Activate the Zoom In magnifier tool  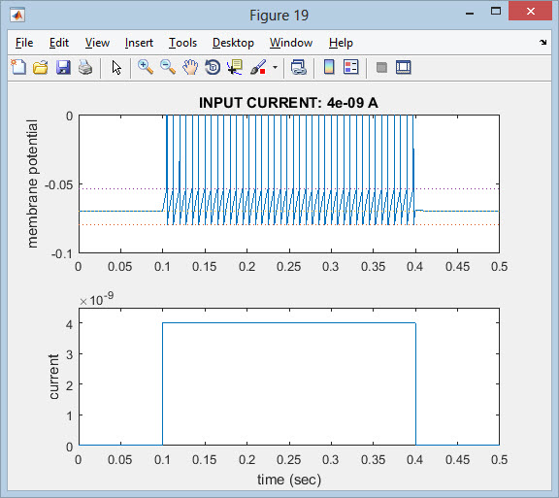point(146,67)
